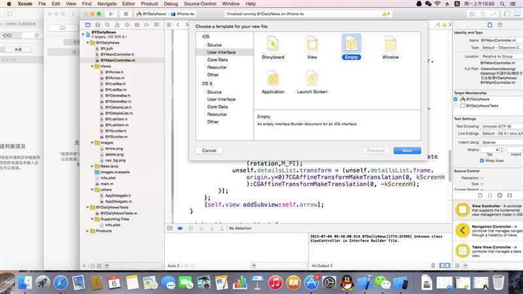This screenshot has height=294, width=523.
Task: Select the Window template icon
Action: 390,44
